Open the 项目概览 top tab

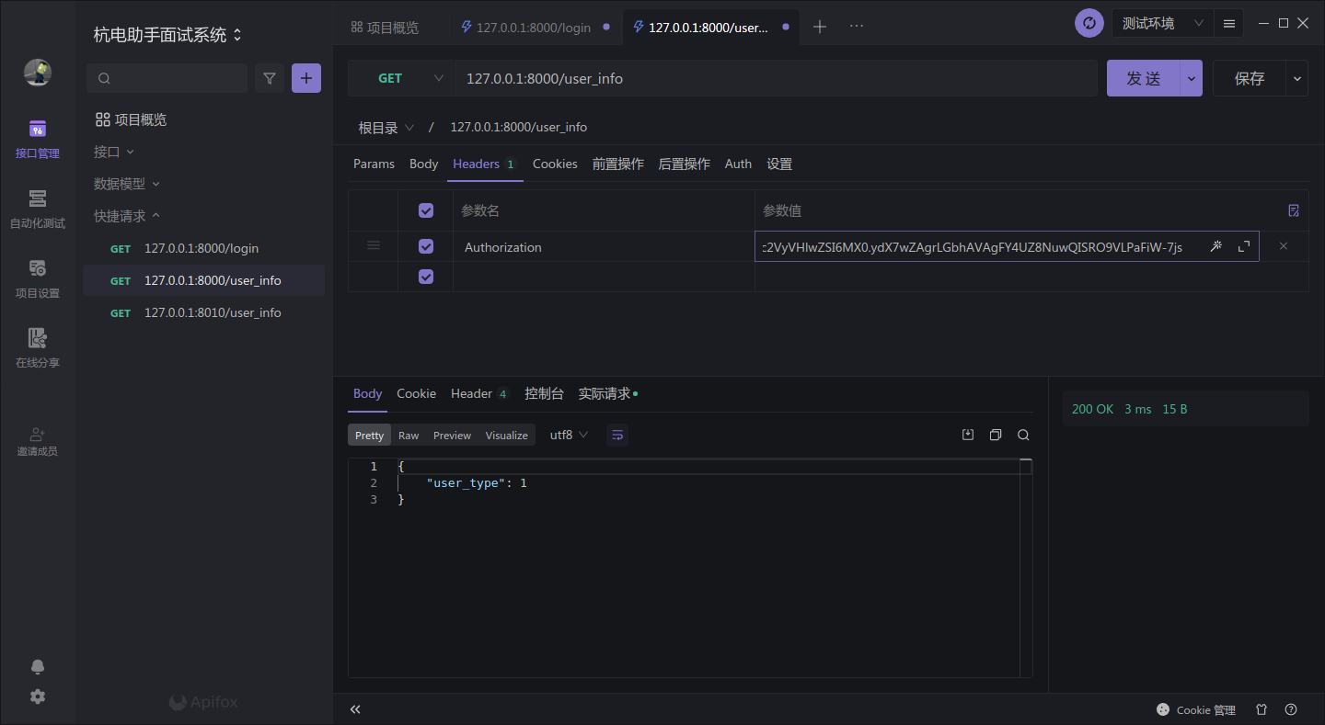click(x=385, y=28)
